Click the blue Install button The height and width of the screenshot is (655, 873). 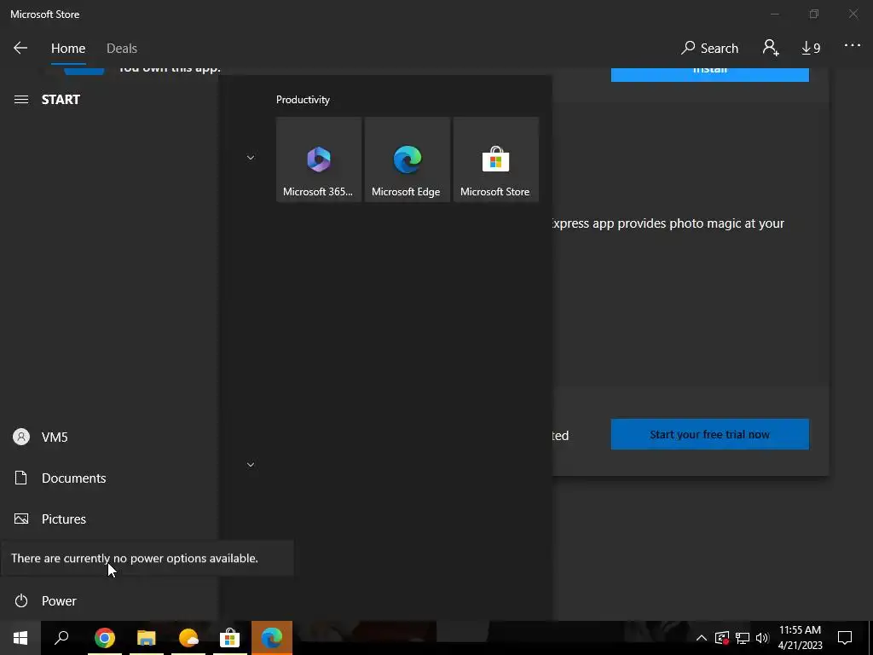click(710, 75)
